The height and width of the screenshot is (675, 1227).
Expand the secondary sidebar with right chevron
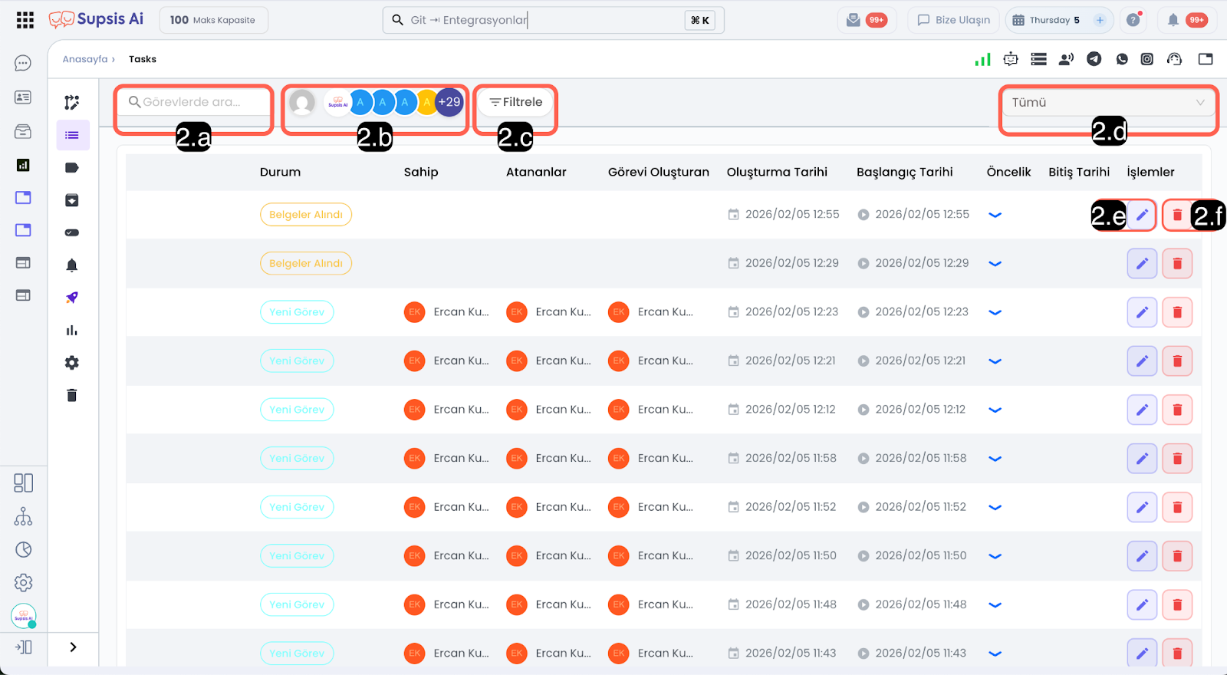(73, 647)
